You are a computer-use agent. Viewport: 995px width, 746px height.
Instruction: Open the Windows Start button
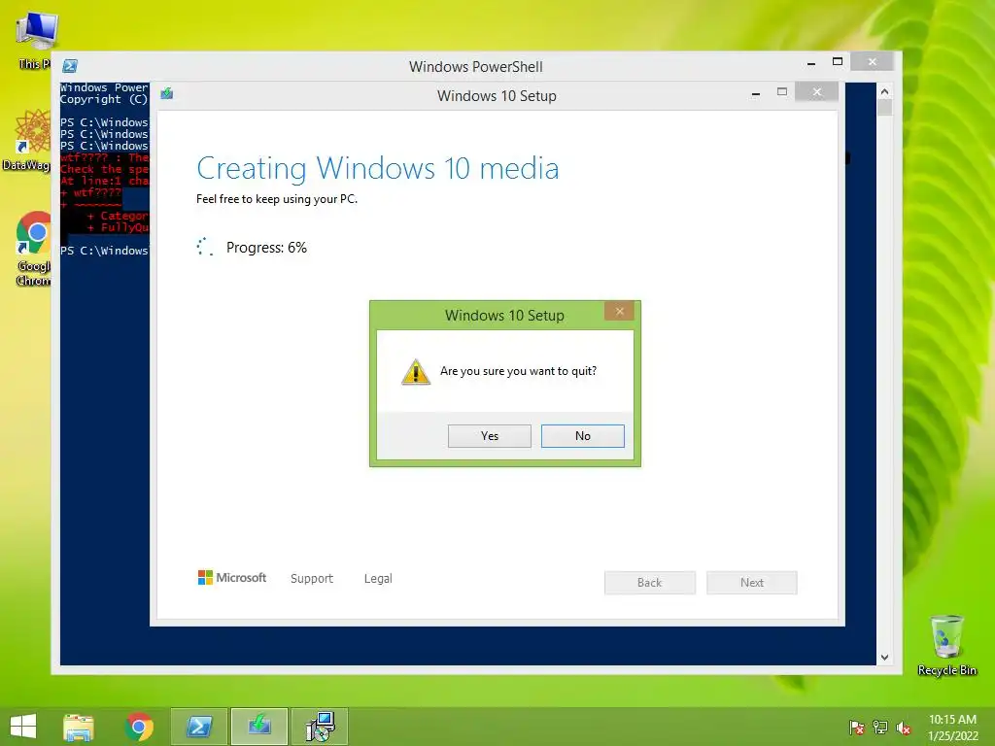[x=23, y=727]
